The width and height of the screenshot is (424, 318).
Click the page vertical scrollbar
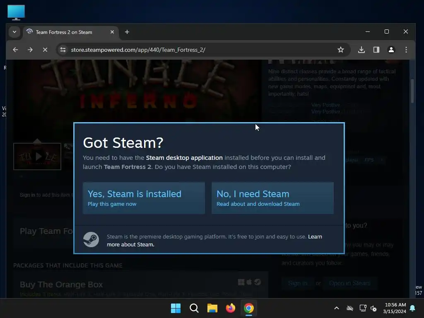coord(412,91)
